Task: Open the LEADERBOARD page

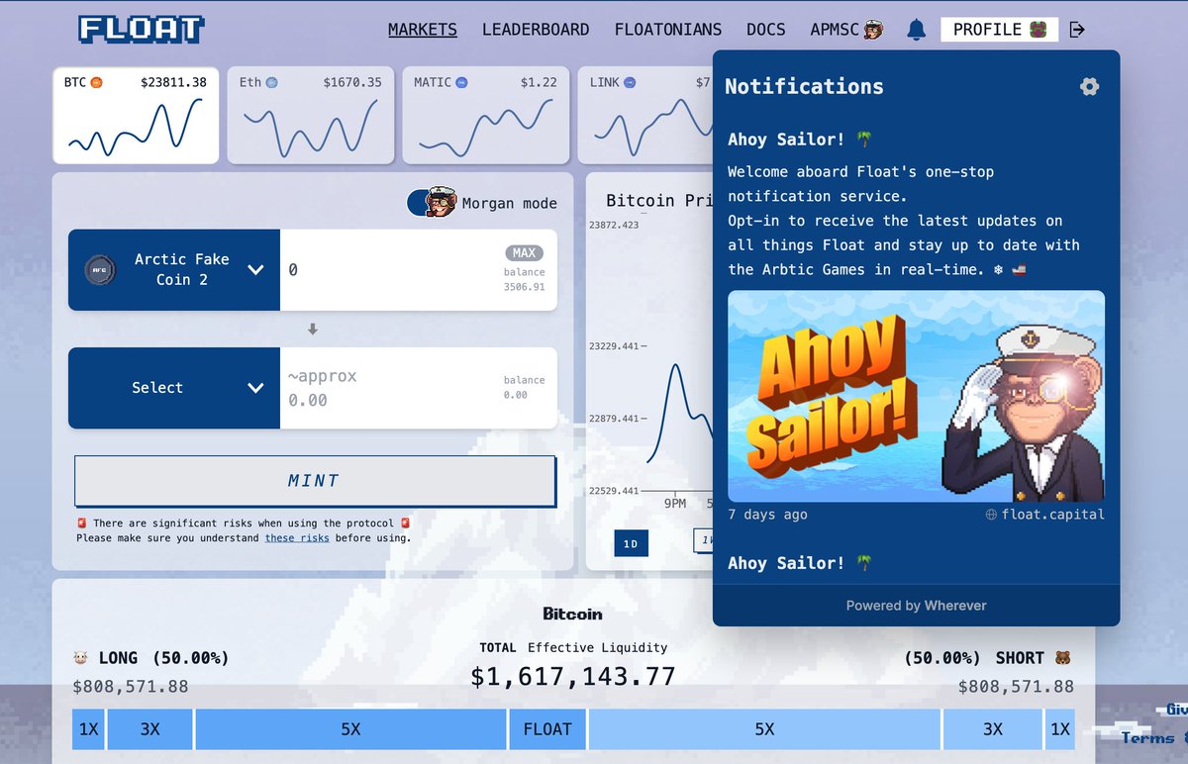Action: [x=536, y=30]
